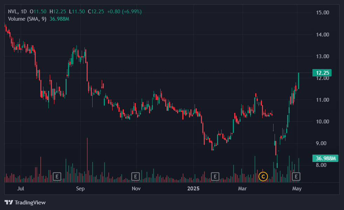
Task: Select the open value "O11.50"
Action: pos(38,12)
